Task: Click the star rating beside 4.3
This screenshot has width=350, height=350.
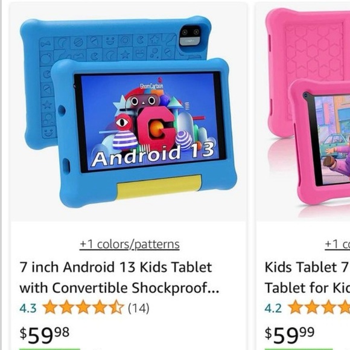Action: [x=83, y=308]
